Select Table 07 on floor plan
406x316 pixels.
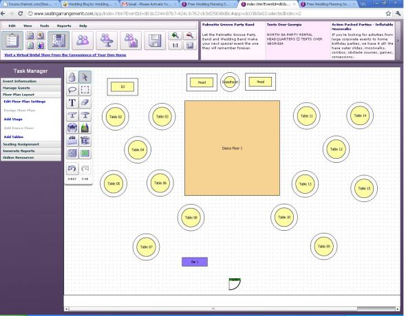tap(147, 247)
